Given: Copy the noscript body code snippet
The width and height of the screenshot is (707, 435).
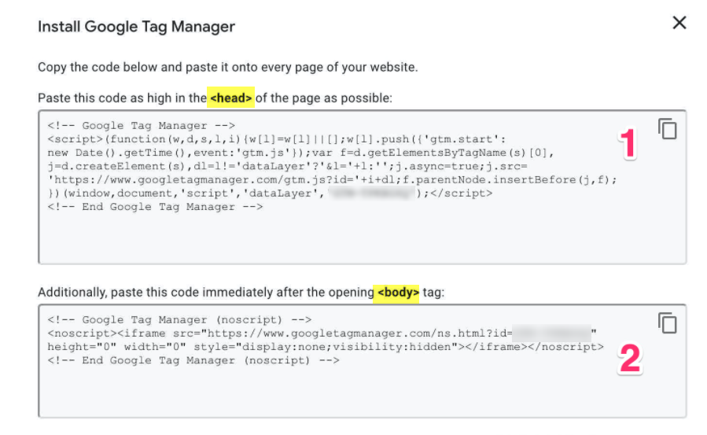Looking at the screenshot, I should click(x=668, y=323).
